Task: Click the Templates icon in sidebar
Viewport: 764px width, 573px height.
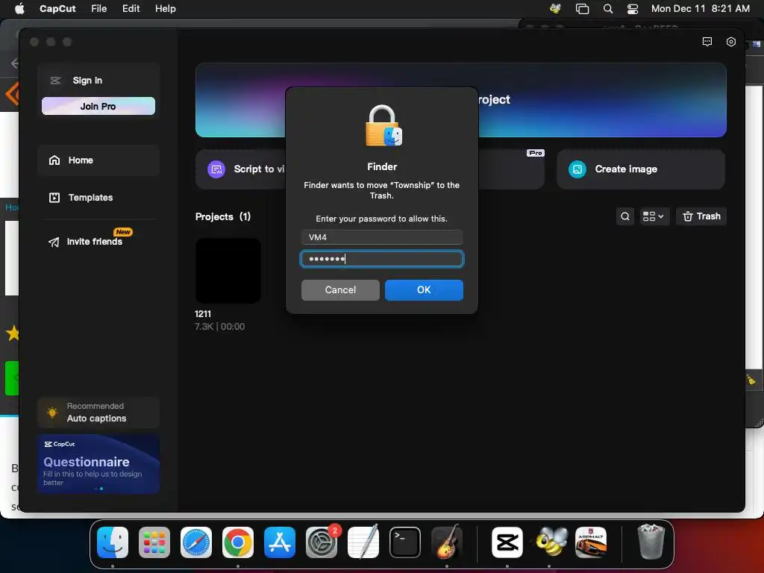Action: [54, 197]
